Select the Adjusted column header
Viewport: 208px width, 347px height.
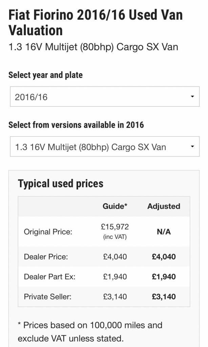[x=164, y=206]
